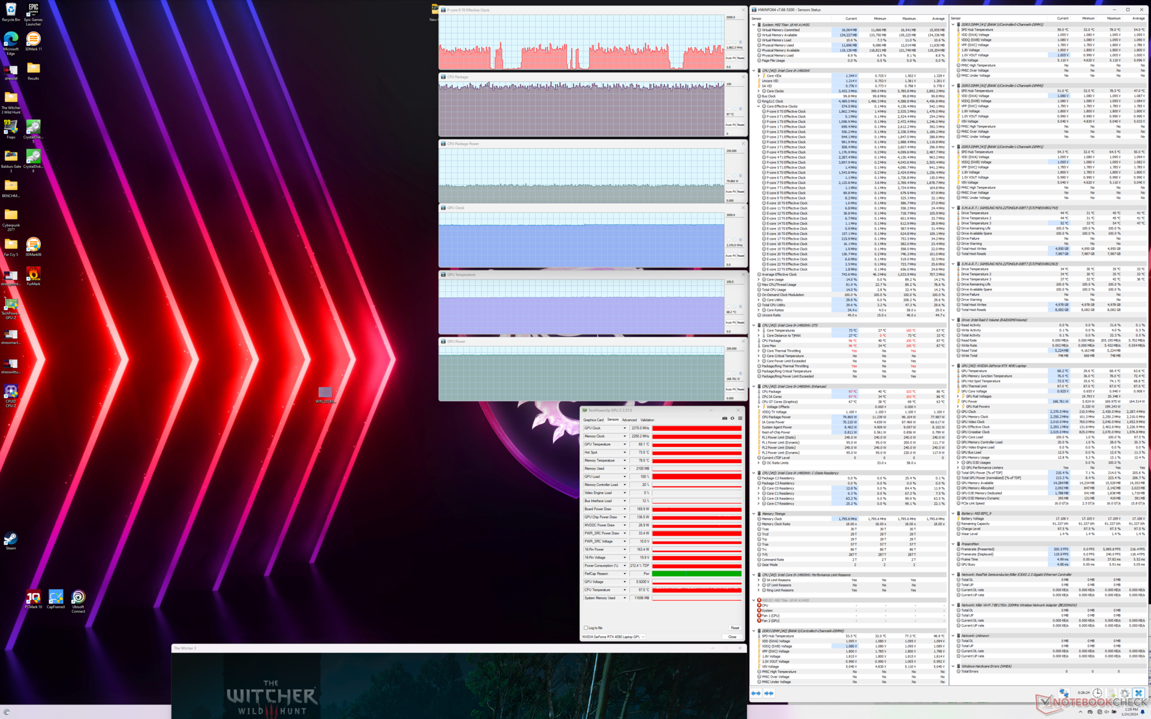Switch to the Advanced tab
This screenshot has width=1151, height=719.
click(629, 419)
